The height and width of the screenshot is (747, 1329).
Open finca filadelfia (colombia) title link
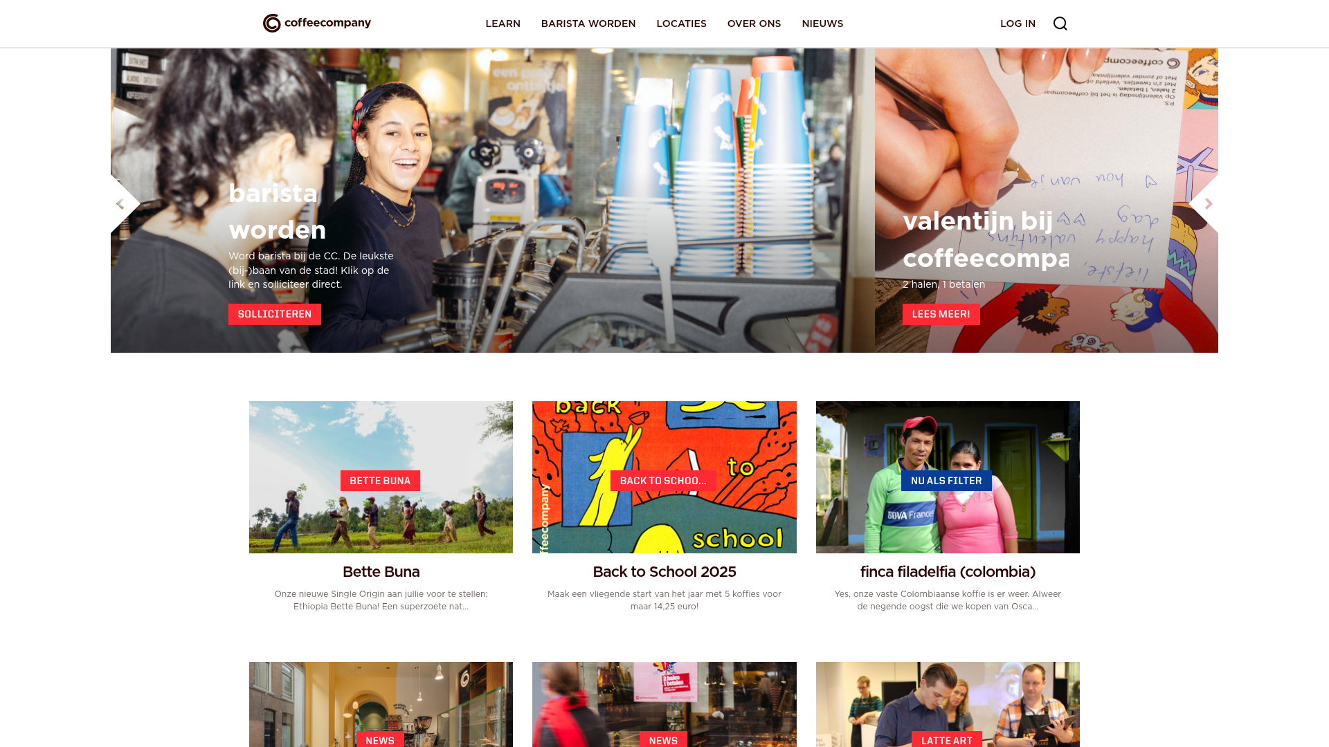(948, 572)
